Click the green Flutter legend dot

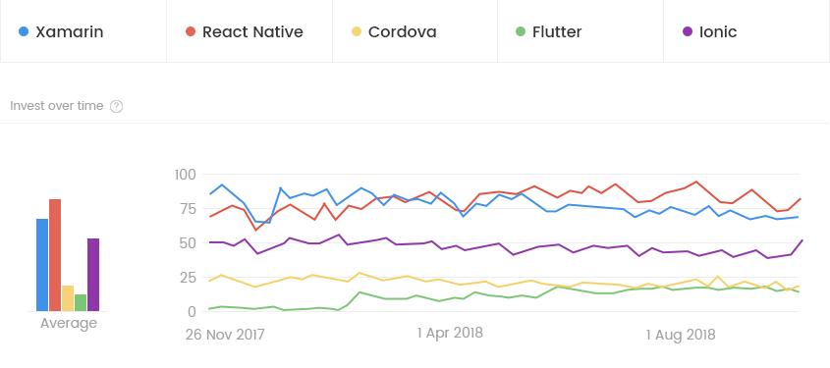click(x=521, y=31)
